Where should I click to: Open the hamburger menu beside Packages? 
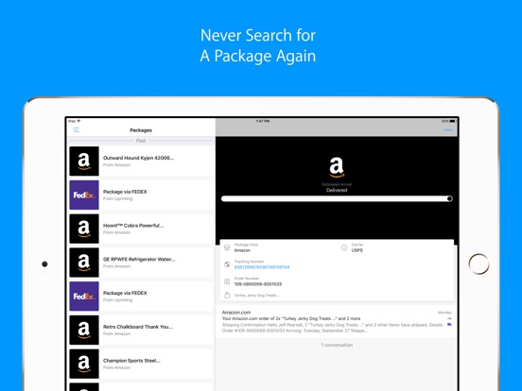coord(77,129)
